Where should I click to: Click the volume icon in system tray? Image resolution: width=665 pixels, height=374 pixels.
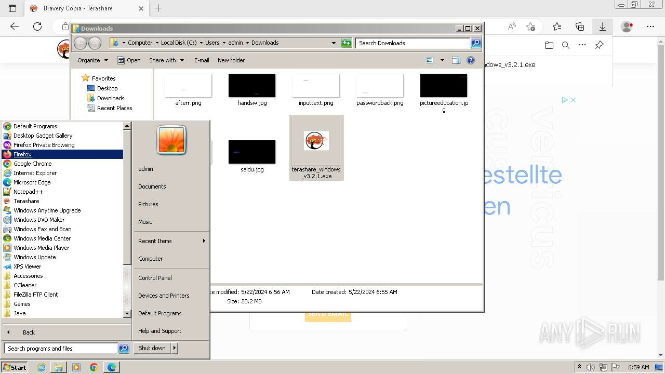tap(591, 367)
